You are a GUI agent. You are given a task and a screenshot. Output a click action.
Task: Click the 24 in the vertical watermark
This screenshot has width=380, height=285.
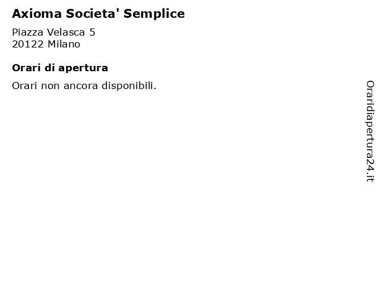[370, 165]
